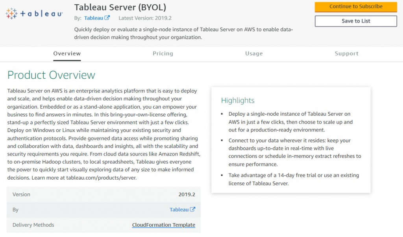
Task: Click the By label in details table
Action: tap(15, 210)
